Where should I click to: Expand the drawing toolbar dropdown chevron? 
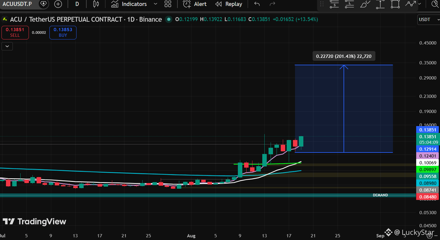click(x=420, y=4)
